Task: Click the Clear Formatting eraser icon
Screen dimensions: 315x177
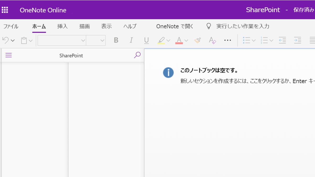Action: (x=212, y=40)
